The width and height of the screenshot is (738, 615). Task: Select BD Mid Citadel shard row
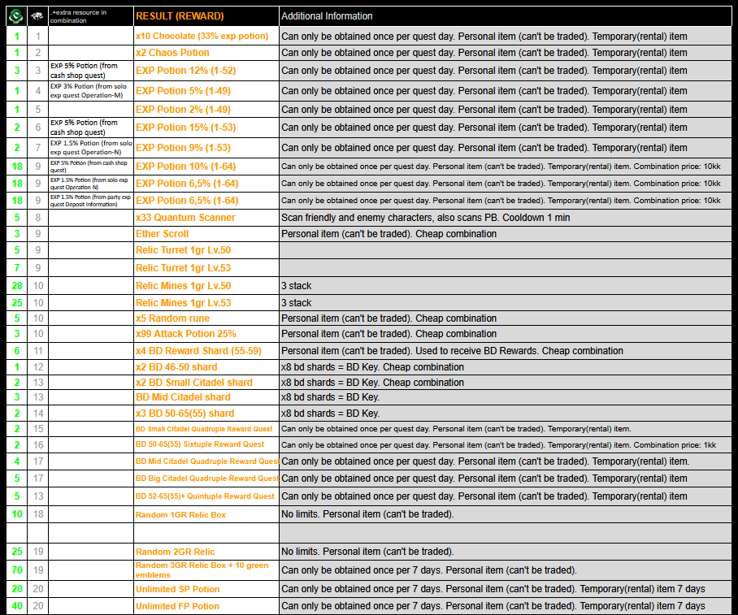point(369,397)
